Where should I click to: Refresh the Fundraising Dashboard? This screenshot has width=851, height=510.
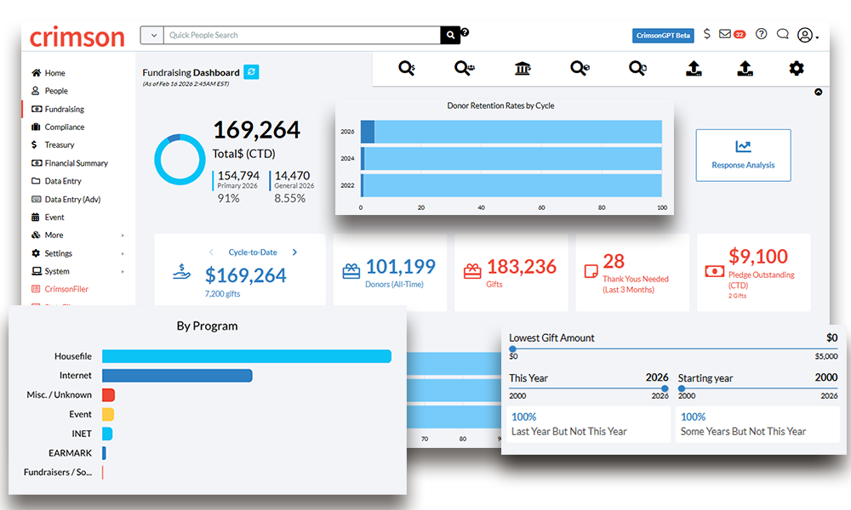(251, 73)
